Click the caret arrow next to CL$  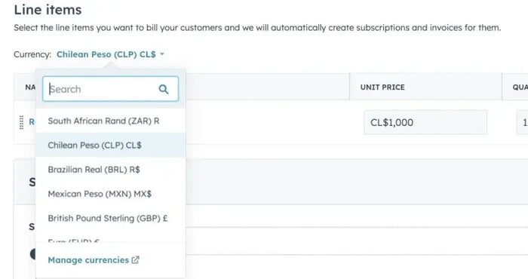(162, 54)
